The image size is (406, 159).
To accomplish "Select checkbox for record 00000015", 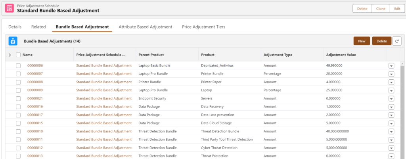I will pyautogui.click(x=18, y=123).
